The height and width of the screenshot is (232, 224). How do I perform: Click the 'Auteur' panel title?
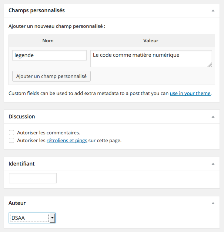[x=17, y=203]
